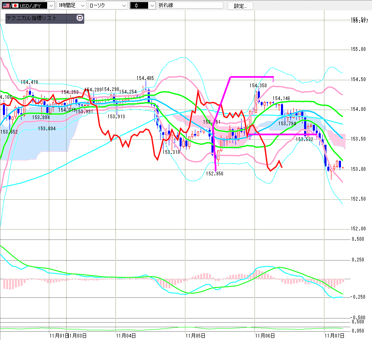Image resolution: width=372 pixels, height=340 pixels.
Task: Select the 154.485 high price label
Action: tap(145, 78)
